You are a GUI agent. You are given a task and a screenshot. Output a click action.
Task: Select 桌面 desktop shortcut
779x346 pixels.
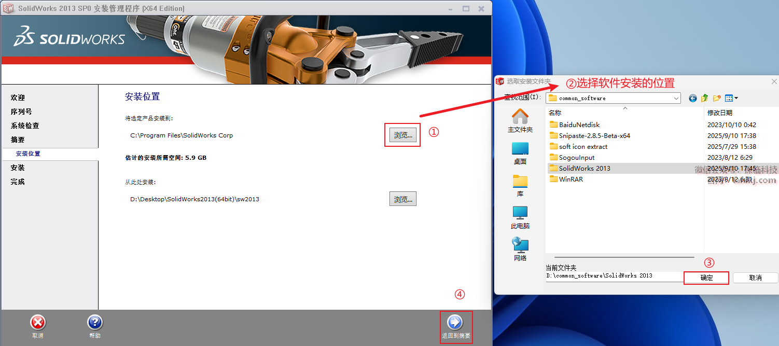[520, 154]
